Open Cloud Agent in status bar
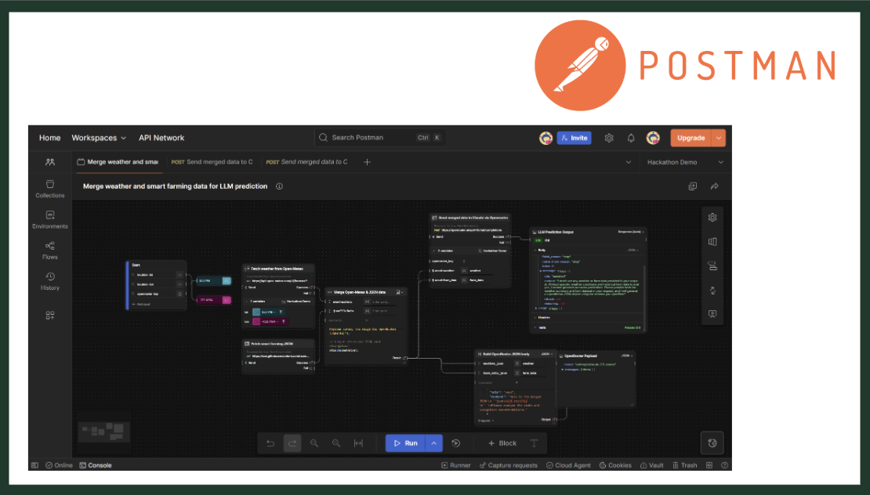The width and height of the screenshot is (870, 495). [x=568, y=465]
